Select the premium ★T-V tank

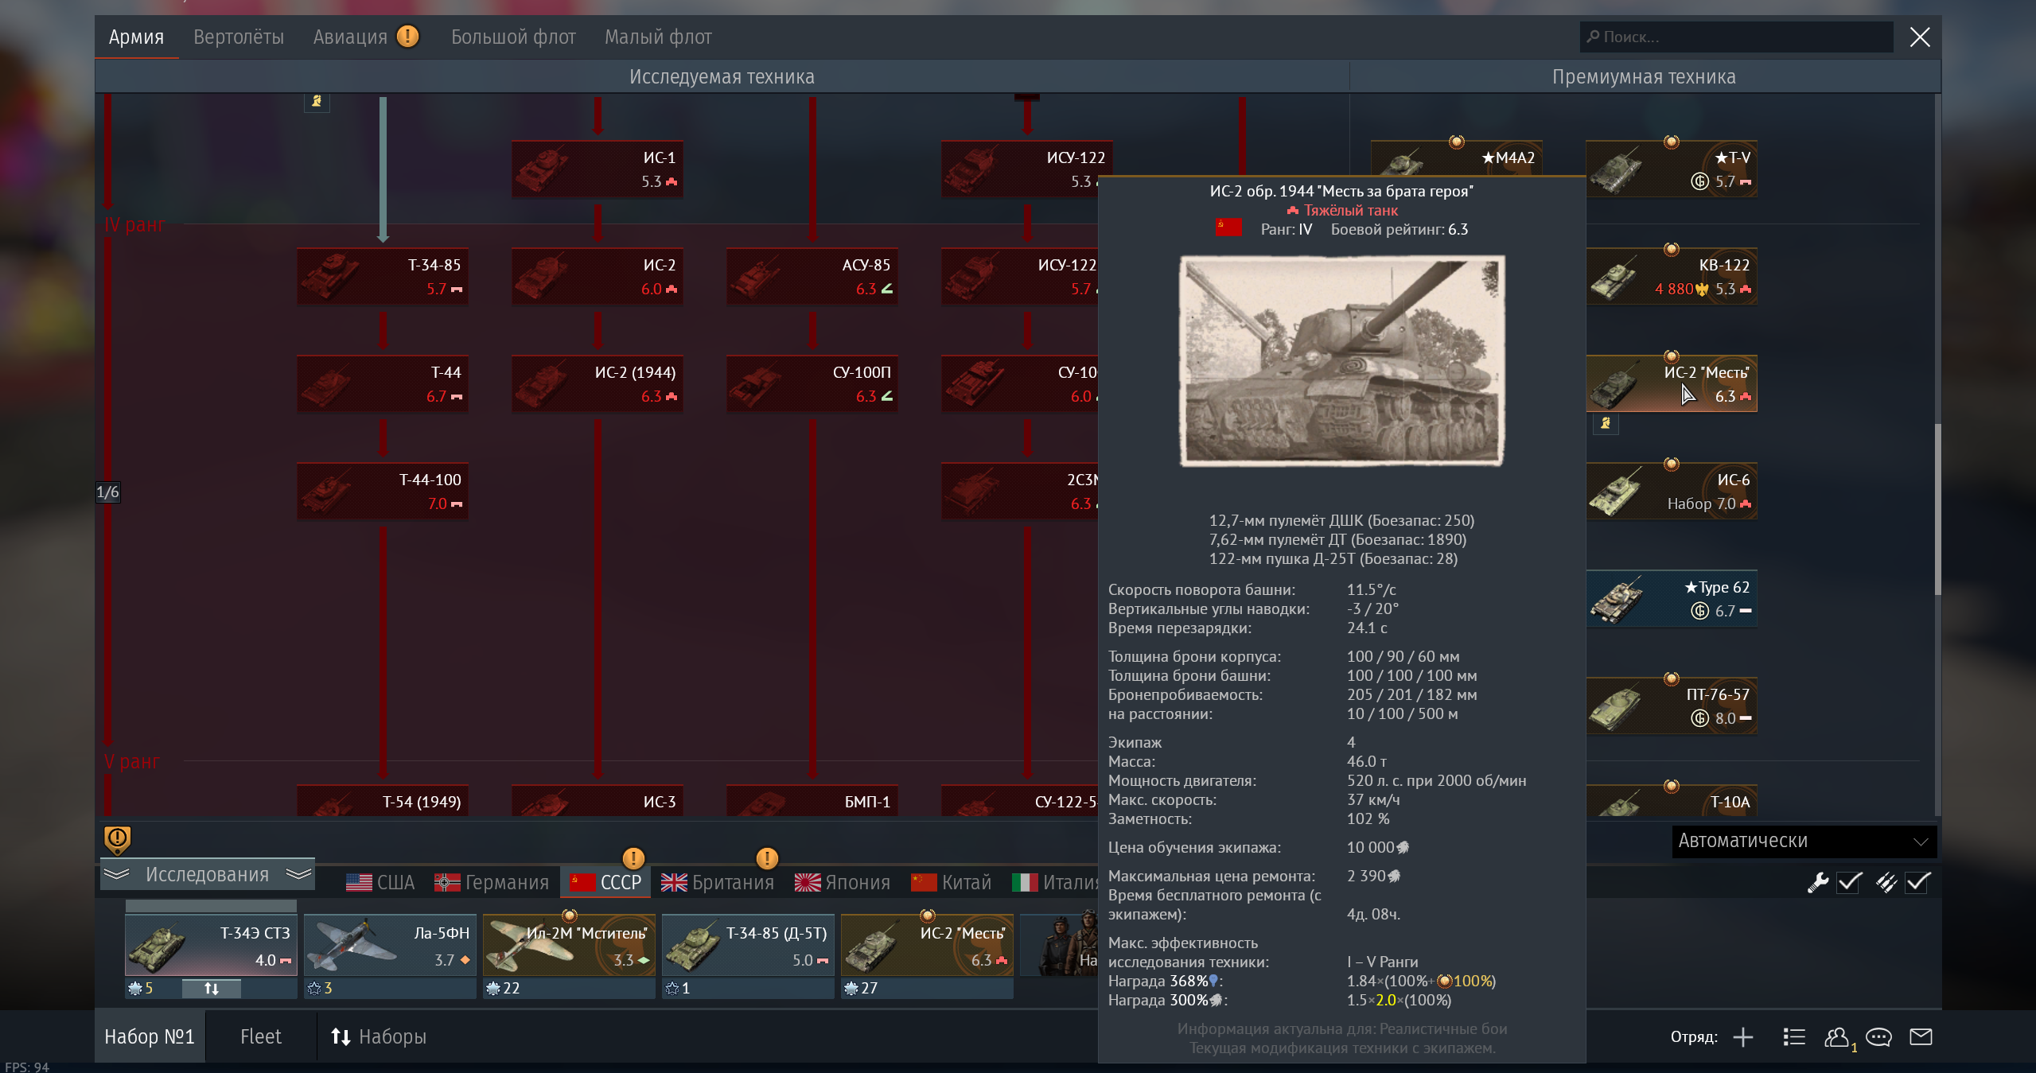click(x=1672, y=169)
